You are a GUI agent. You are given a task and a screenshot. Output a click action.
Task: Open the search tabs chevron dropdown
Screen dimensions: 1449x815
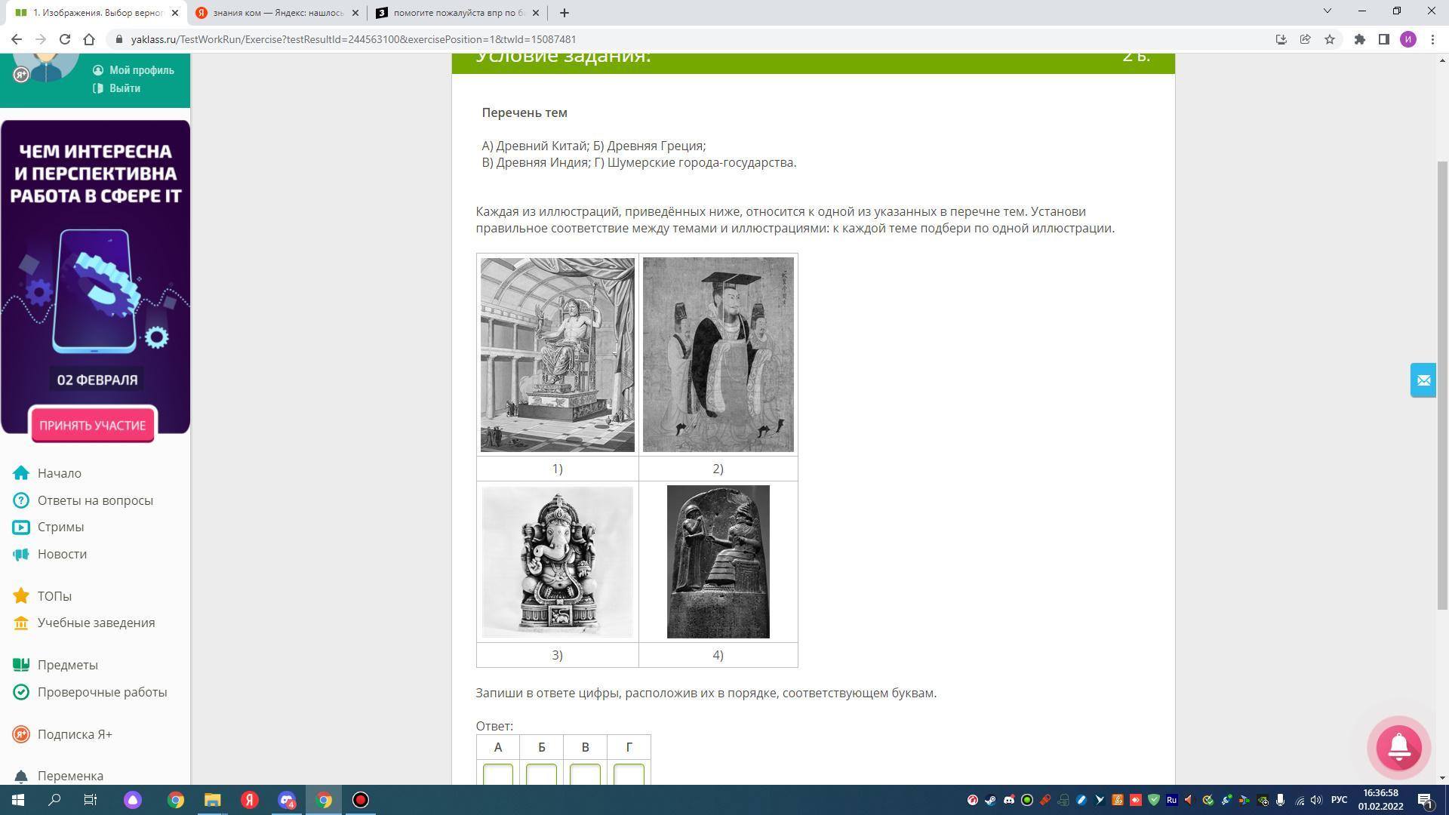pyautogui.click(x=1327, y=11)
